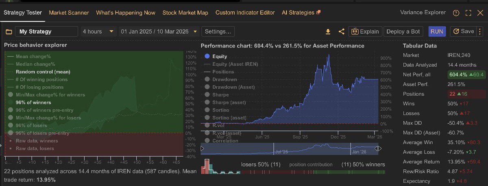Viewport: 488px width, 186px height.
Task: Toggle '96% of winners' in price explorer
Action: (x=29, y=103)
